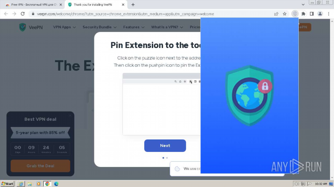
Task: Open tab search chevron in title bar
Action: click(303, 5)
